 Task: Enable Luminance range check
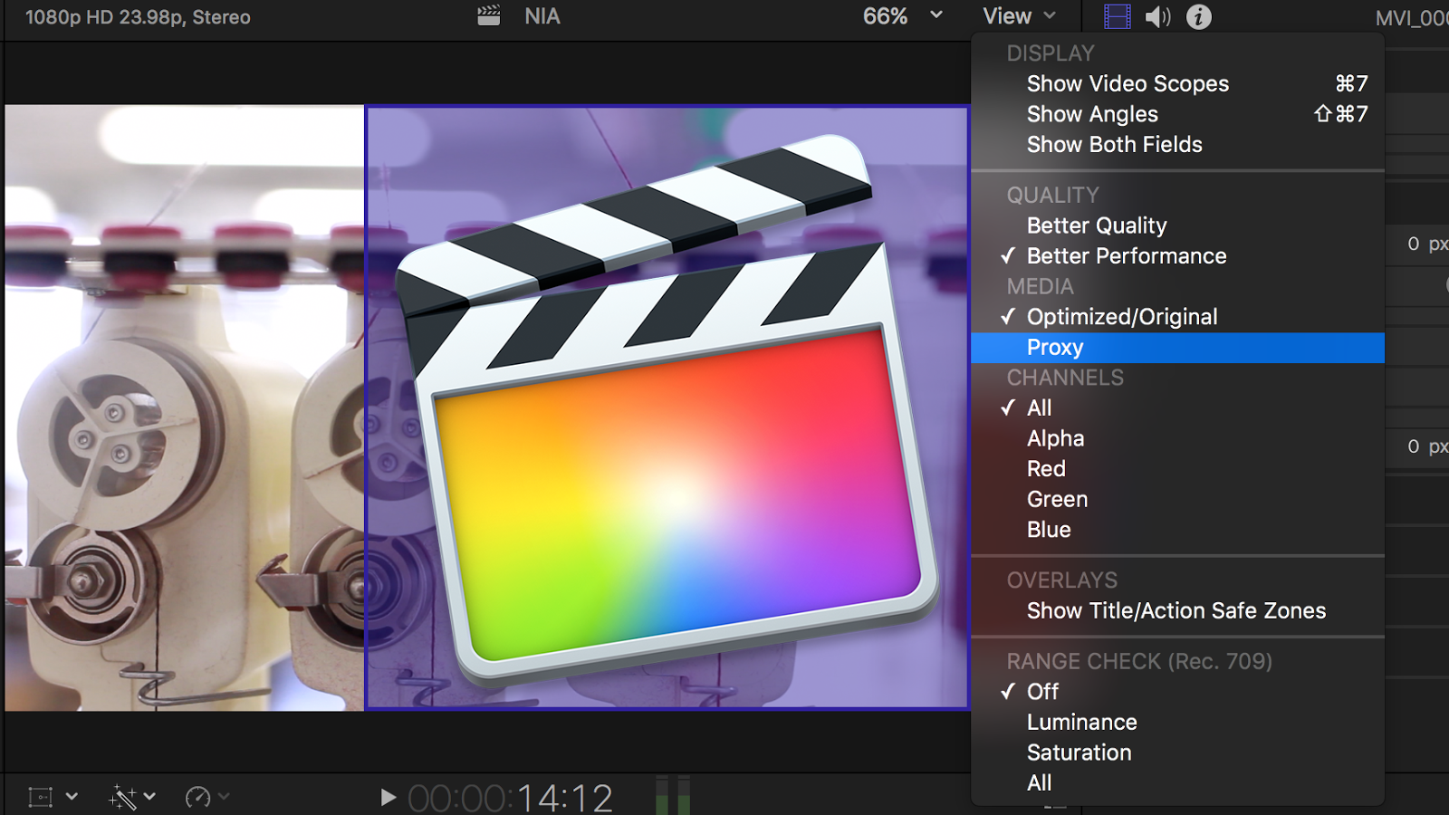(x=1177, y=723)
